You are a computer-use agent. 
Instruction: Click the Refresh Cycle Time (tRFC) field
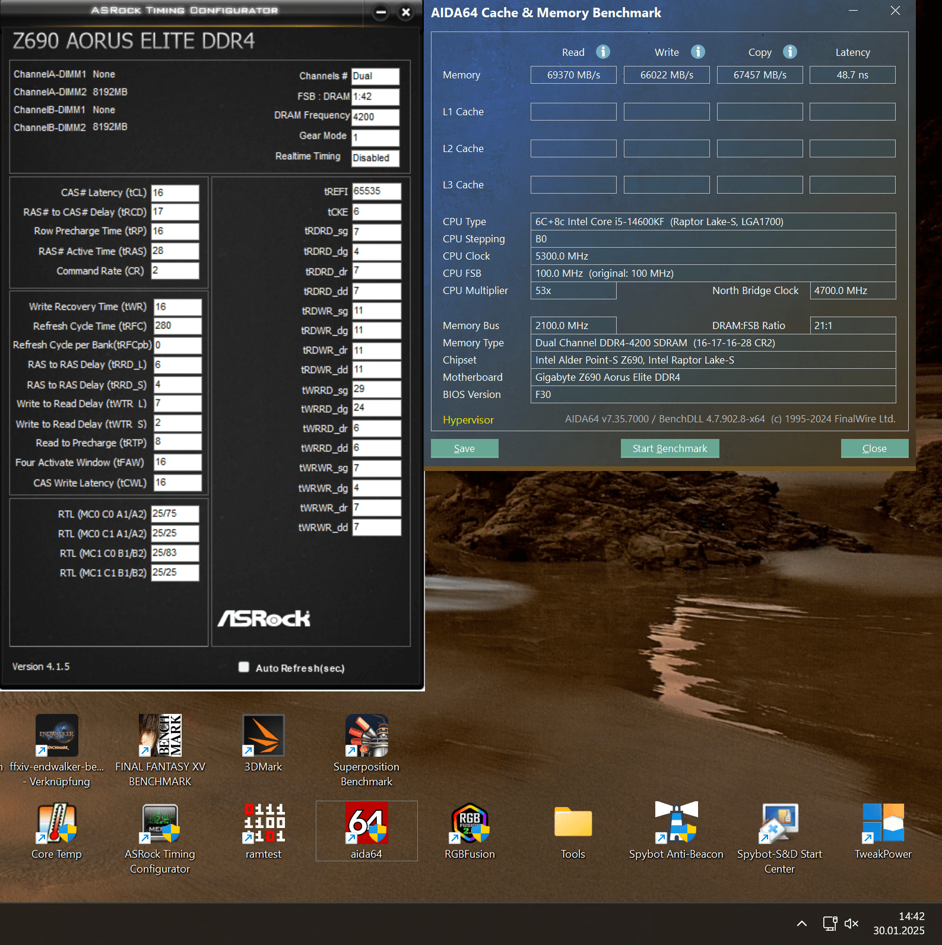tap(177, 326)
